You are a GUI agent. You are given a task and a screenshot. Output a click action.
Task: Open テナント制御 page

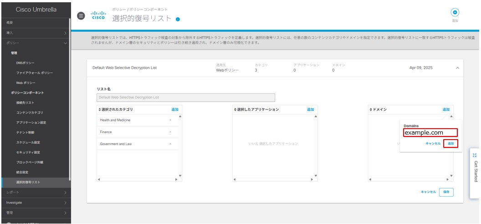coord(25,132)
